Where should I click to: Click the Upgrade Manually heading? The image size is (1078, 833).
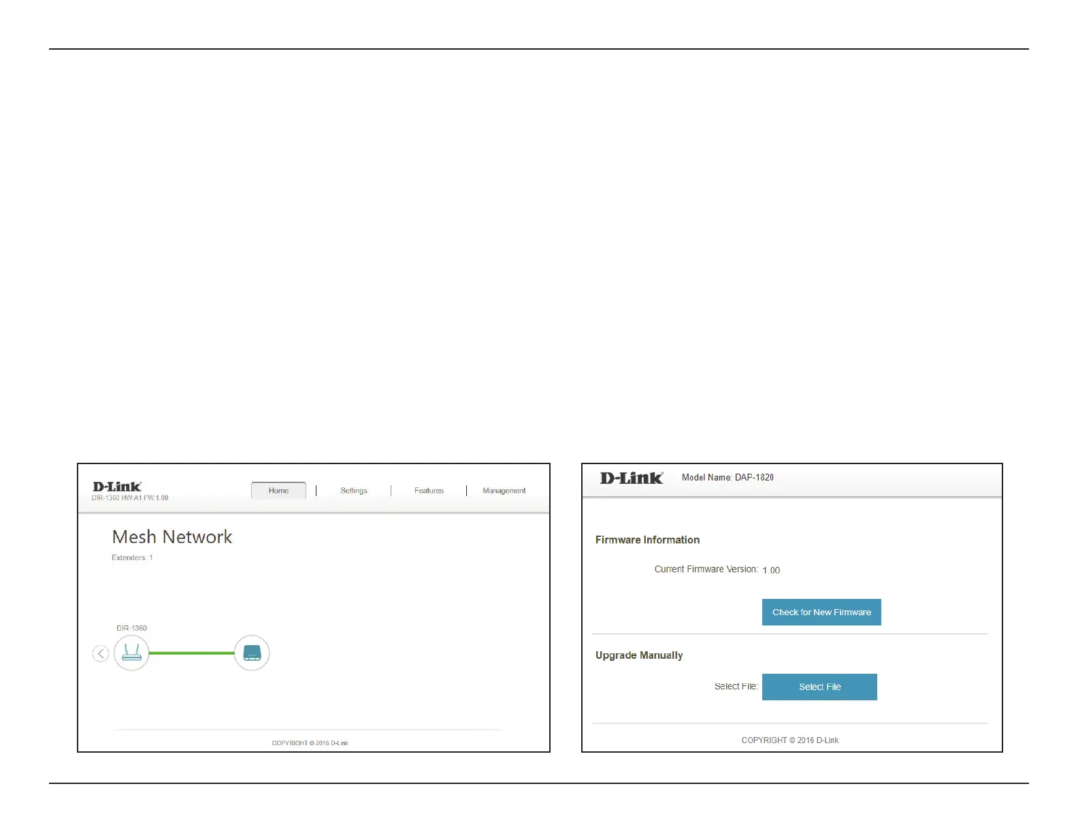click(639, 655)
